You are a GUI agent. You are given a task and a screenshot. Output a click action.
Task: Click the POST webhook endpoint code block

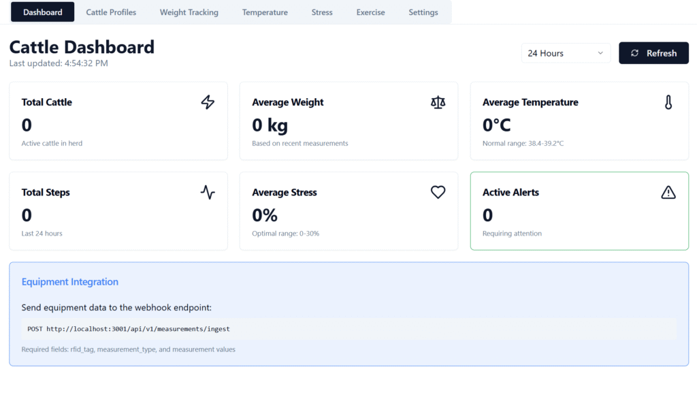click(x=348, y=329)
